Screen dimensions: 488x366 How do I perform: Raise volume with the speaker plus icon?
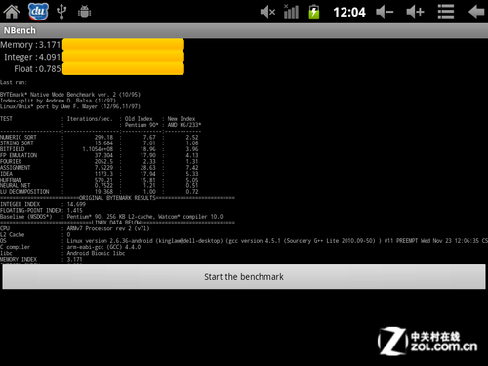pyautogui.click(x=416, y=12)
